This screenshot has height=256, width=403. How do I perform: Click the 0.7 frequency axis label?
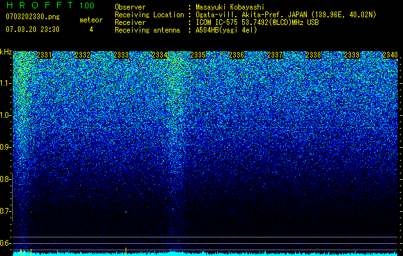(x=6, y=211)
